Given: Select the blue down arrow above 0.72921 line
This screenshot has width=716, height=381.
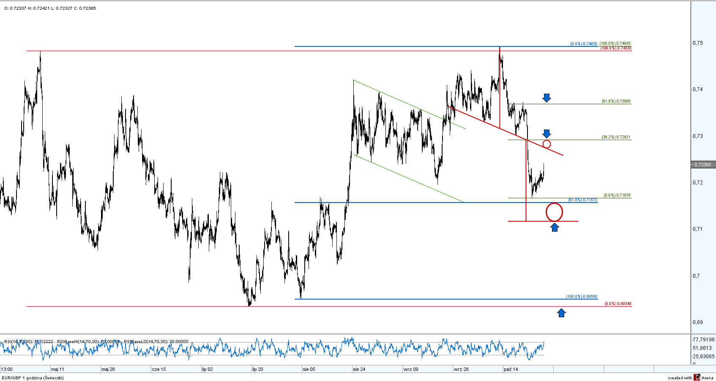Looking at the screenshot, I should point(547,134).
